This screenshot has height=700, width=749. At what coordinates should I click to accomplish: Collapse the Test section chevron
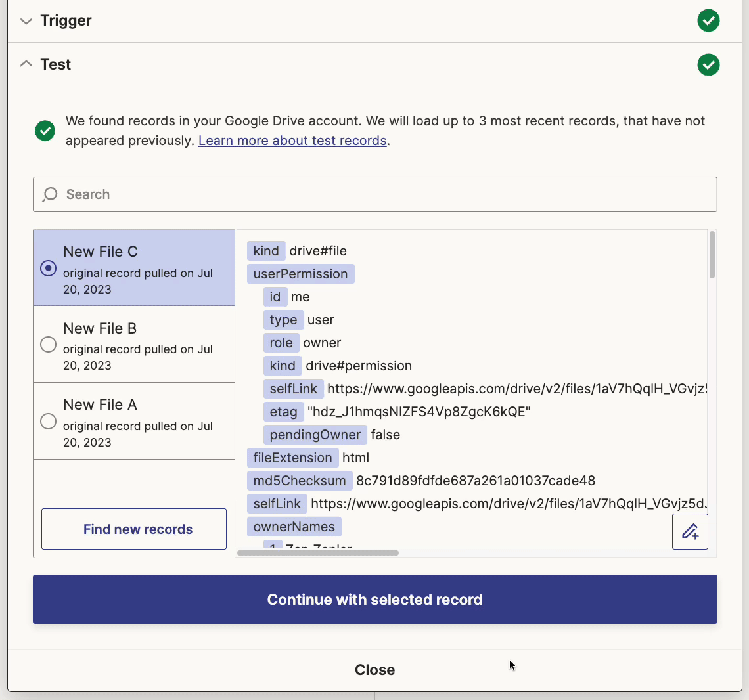pyautogui.click(x=26, y=64)
